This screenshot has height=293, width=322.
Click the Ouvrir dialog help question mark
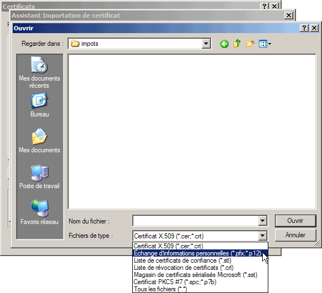coord(304,28)
